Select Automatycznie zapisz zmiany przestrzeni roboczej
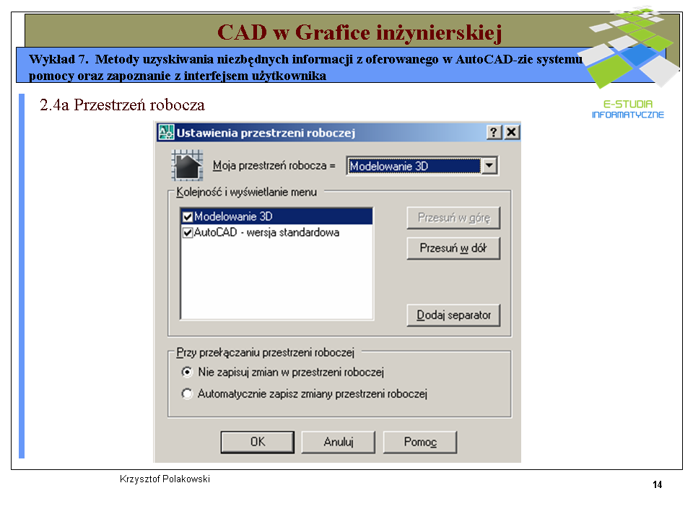 187,394
